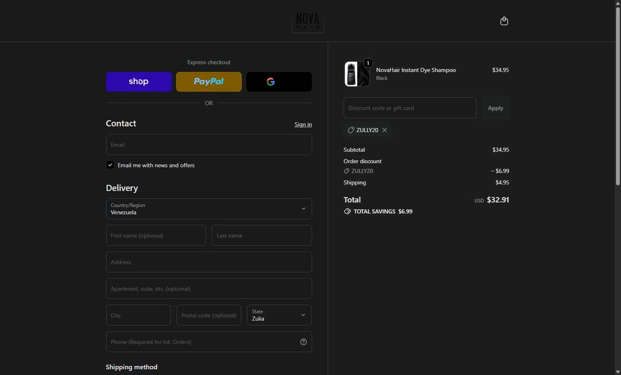Viewport: 621px width, 375px height.
Task: Click the scrollbar down arrow
Action: (618, 372)
